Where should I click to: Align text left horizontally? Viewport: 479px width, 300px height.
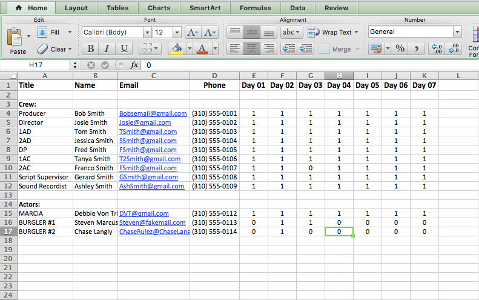pyautogui.click(x=234, y=48)
